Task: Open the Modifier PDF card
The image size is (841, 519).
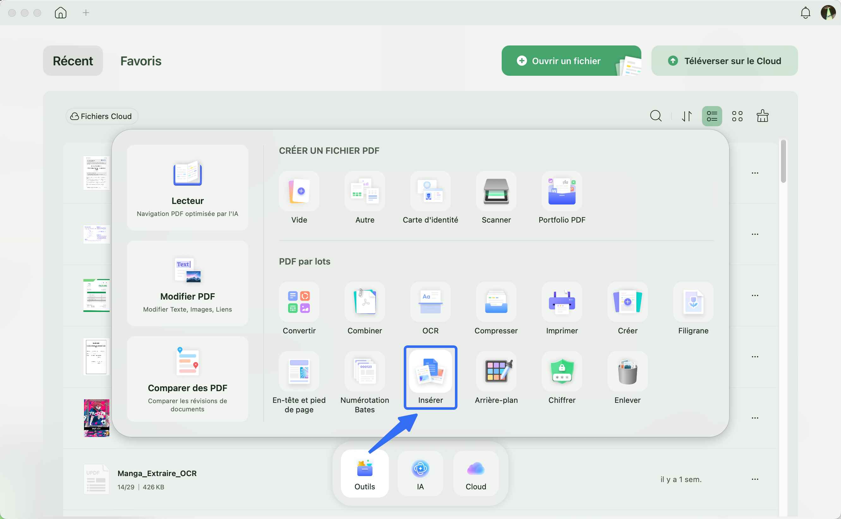Action: (x=187, y=283)
